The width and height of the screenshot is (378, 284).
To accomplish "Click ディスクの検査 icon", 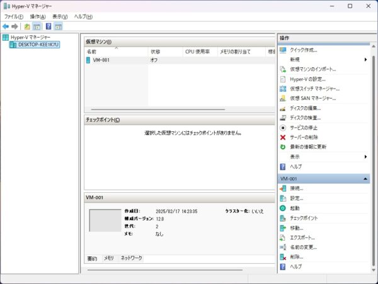I will pyautogui.click(x=283, y=118).
